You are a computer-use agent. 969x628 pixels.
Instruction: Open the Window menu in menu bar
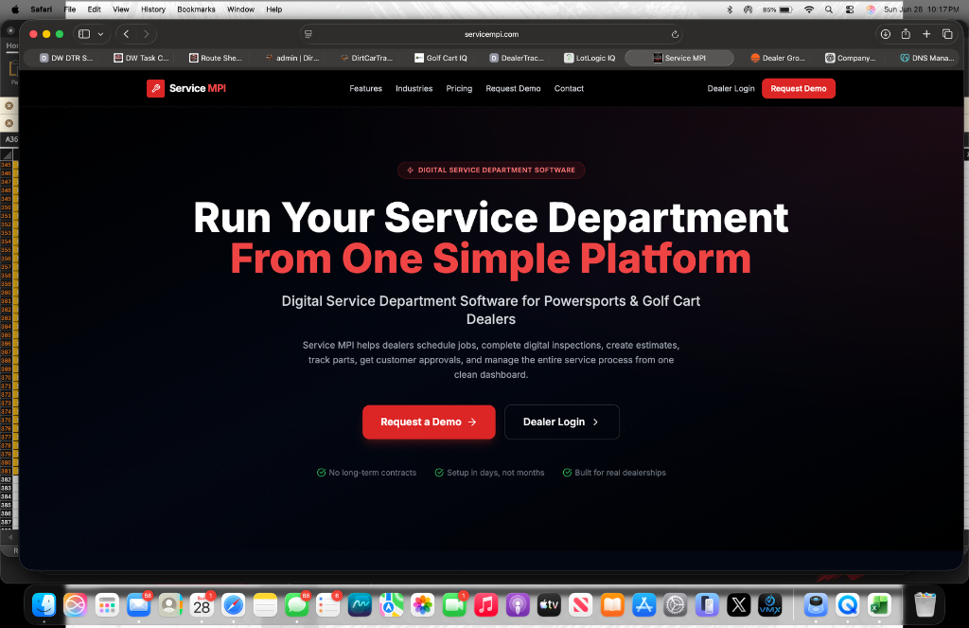pos(240,9)
